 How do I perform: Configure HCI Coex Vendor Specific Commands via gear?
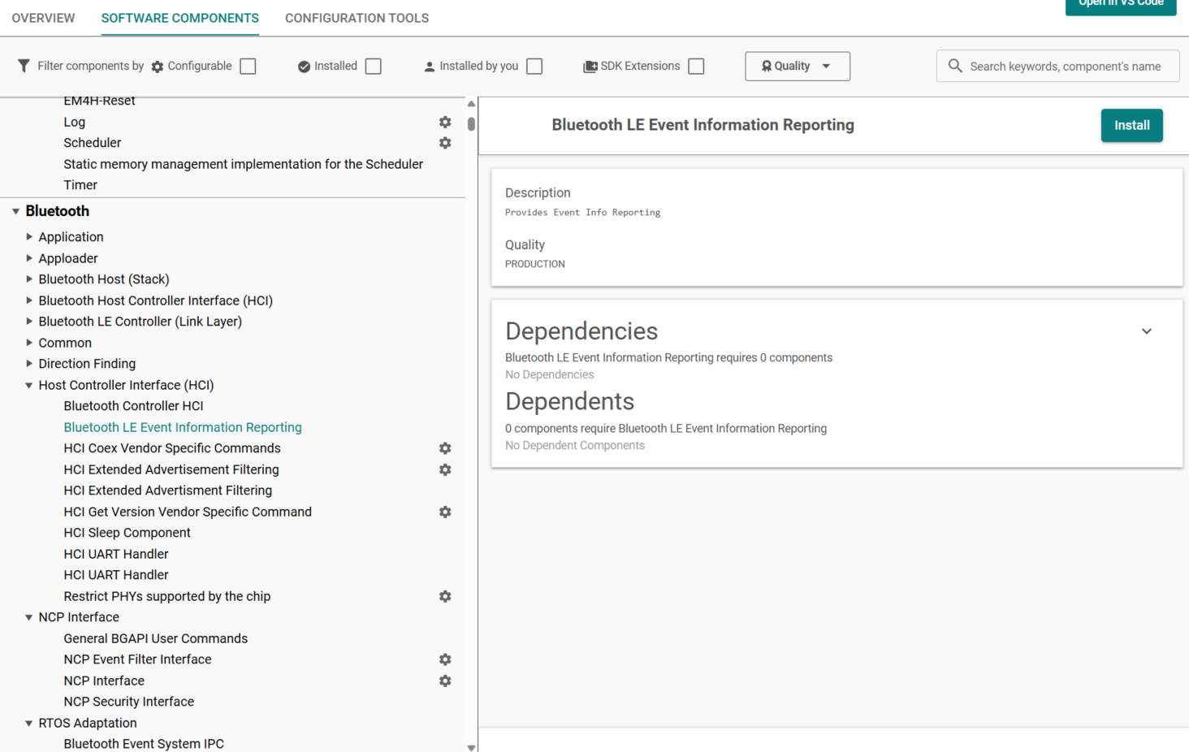coord(445,448)
